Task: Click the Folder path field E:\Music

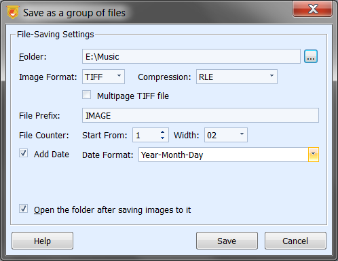Action: click(x=191, y=56)
